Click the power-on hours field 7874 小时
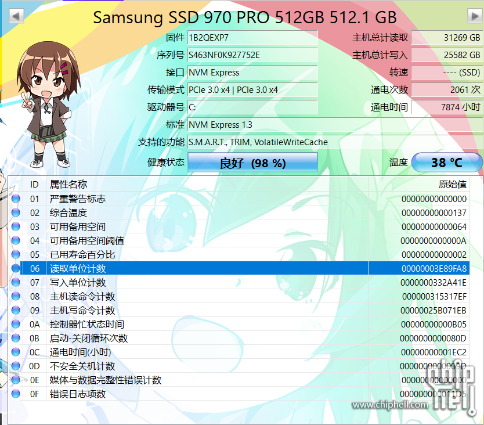This screenshot has width=484, height=425. [447, 107]
